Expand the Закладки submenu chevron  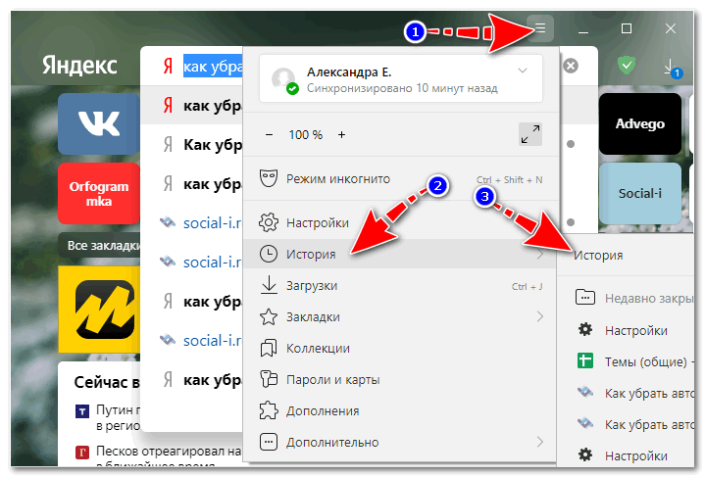tap(540, 316)
